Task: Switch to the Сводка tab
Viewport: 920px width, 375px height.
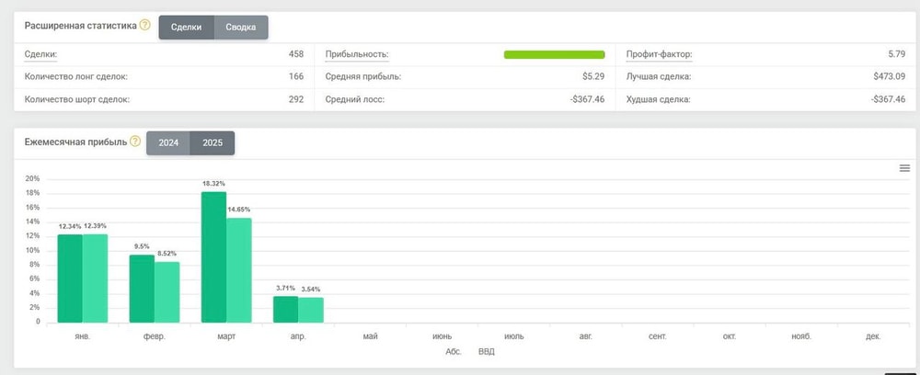Action: click(241, 27)
